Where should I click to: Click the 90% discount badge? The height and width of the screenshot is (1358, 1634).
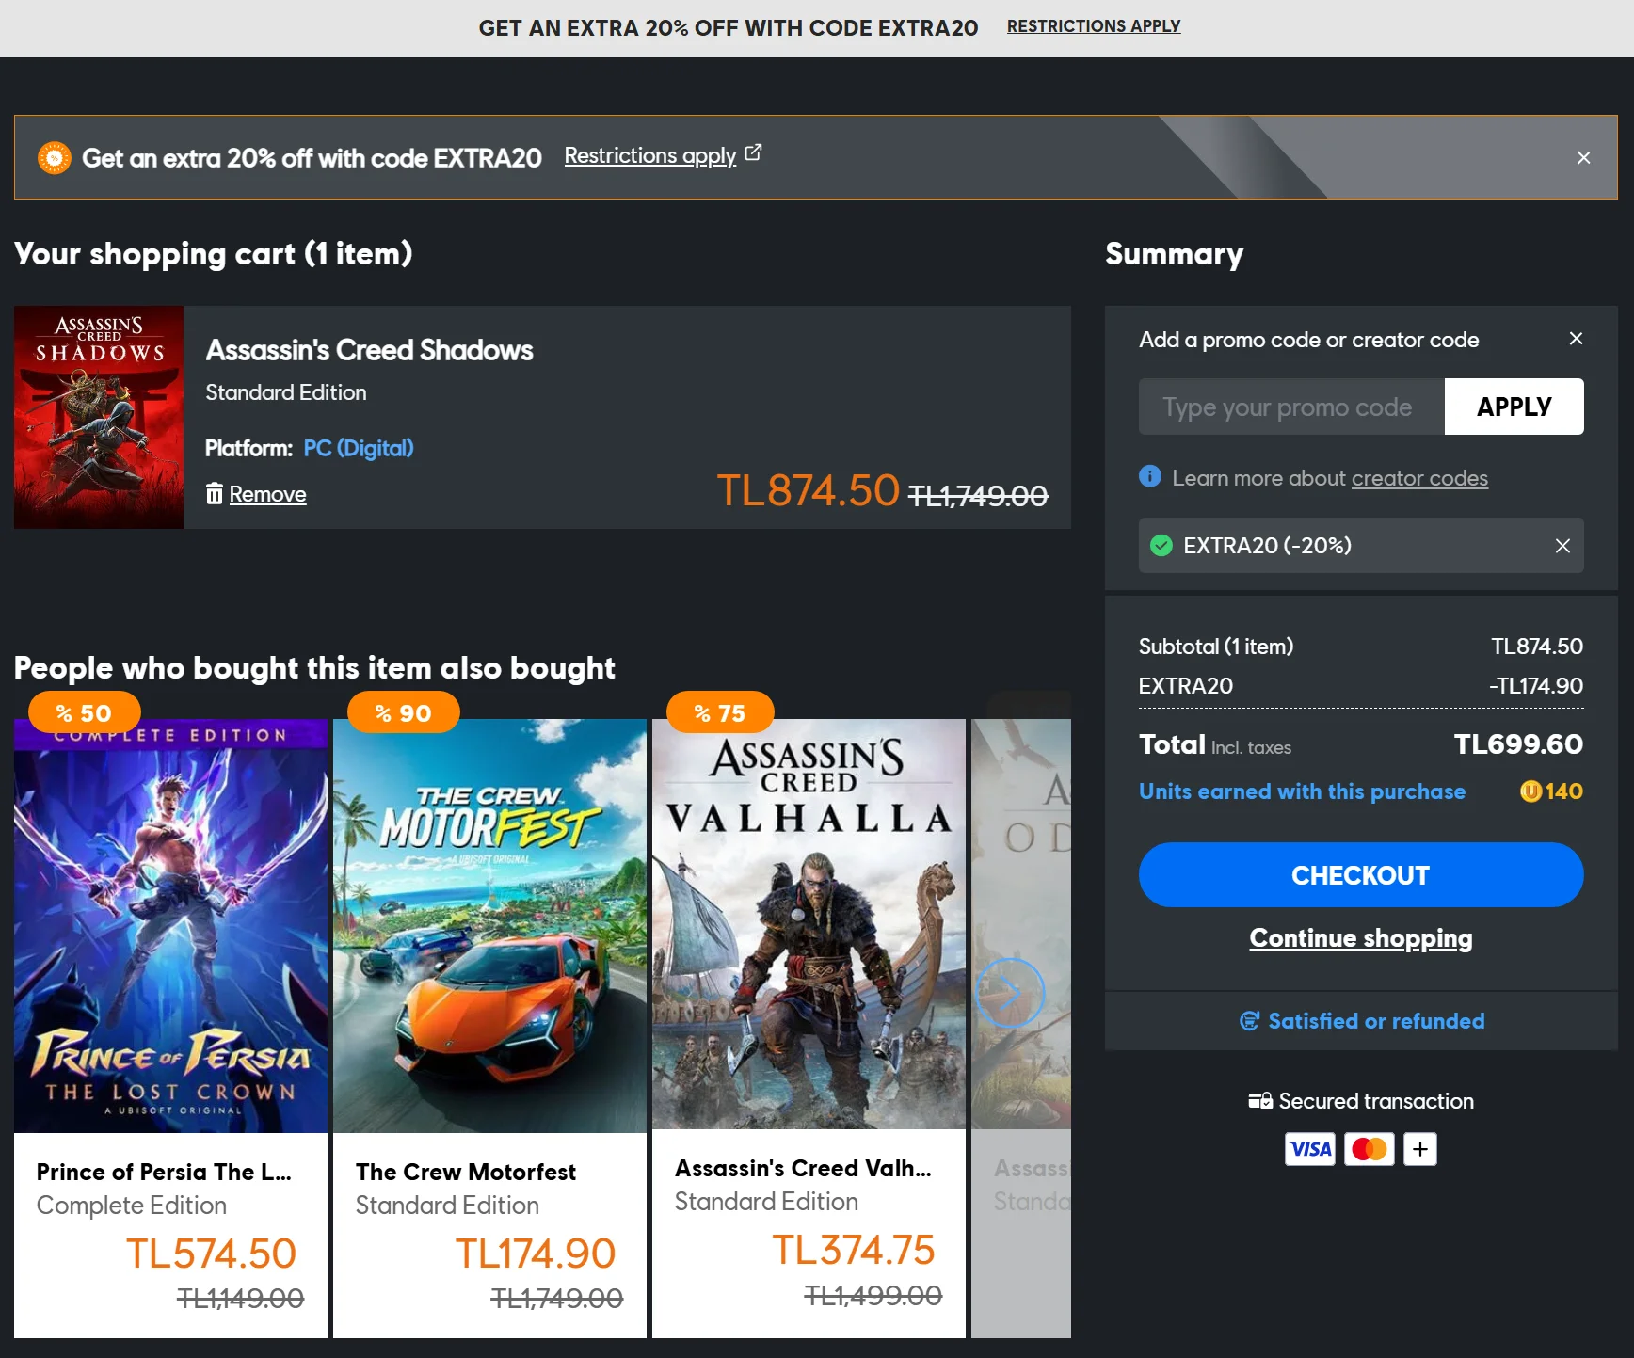(404, 713)
